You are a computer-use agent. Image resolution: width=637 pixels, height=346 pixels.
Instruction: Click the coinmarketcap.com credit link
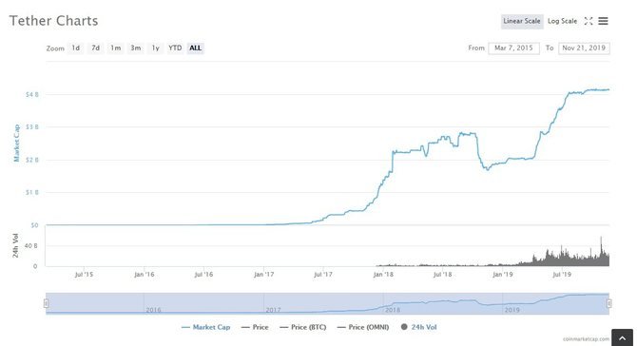click(586, 338)
